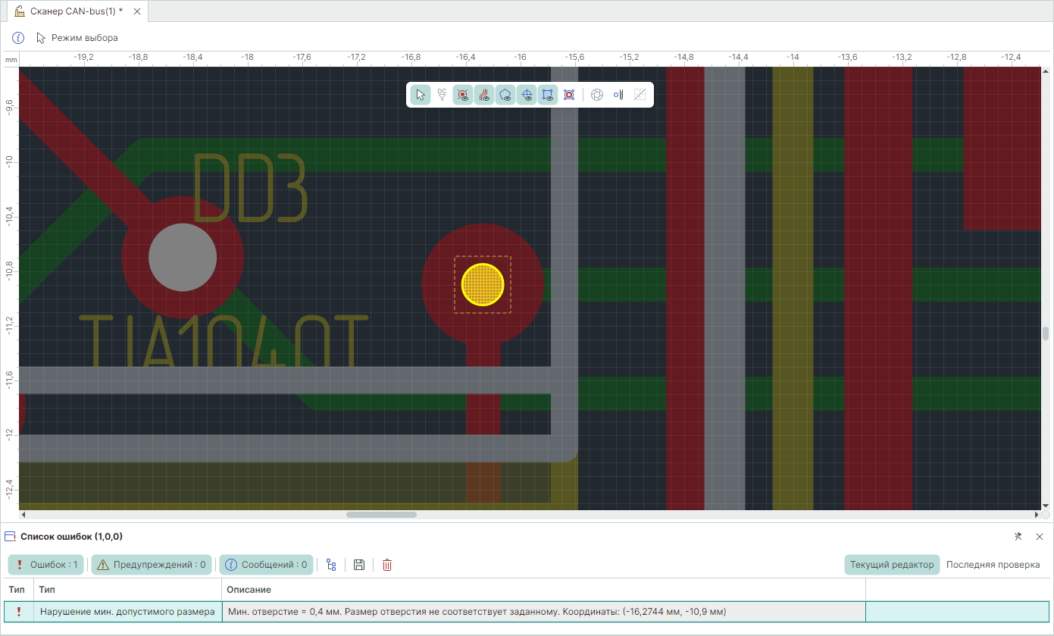Save the error list with floppy icon
This screenshot has width=1054, height=636.
359,565
